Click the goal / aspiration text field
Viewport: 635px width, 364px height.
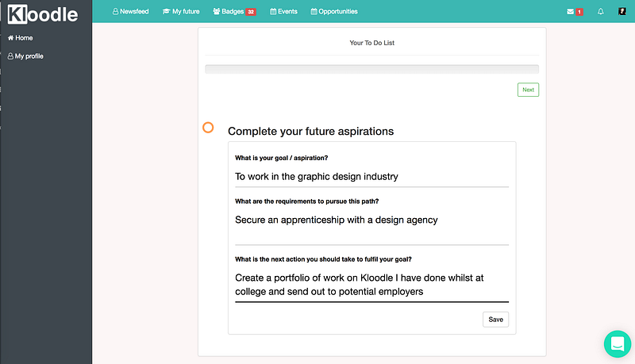tap(371, 177)
